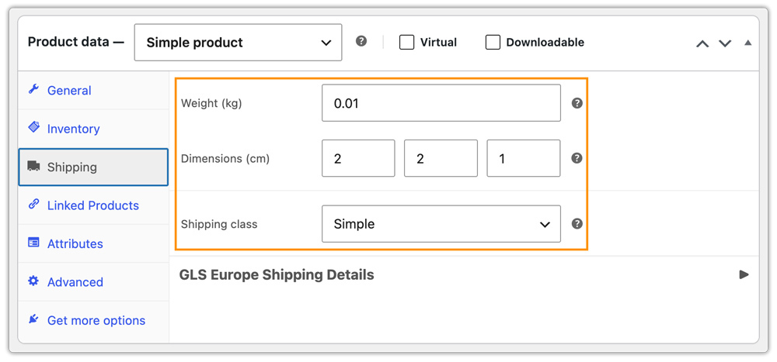Click the Inventory tag icon
Screen dimensions: 777x362
[33, 128]
